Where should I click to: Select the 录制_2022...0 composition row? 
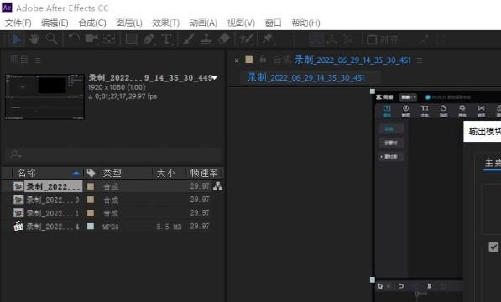tap(112, 200)
